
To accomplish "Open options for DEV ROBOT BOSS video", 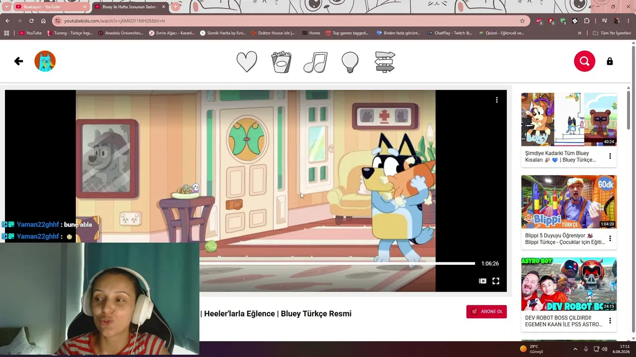I will pos(610,321).
